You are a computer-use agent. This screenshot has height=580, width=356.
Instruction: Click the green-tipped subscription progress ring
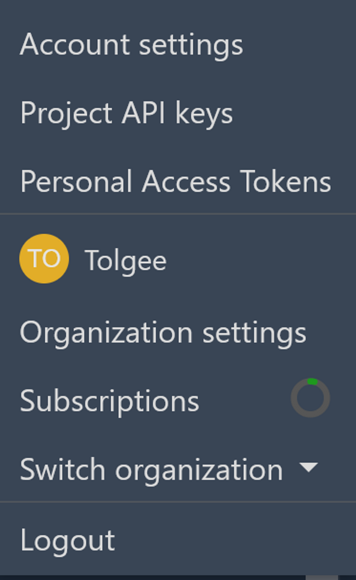(x=310, y=398)
